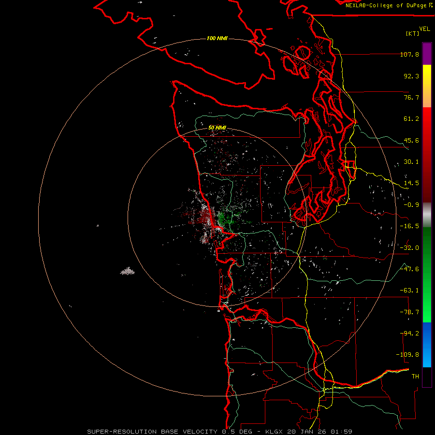The height and width of the screenshot is (435, 435).
Task: Click the -94.2 legend value
Action: pos(409,333)
